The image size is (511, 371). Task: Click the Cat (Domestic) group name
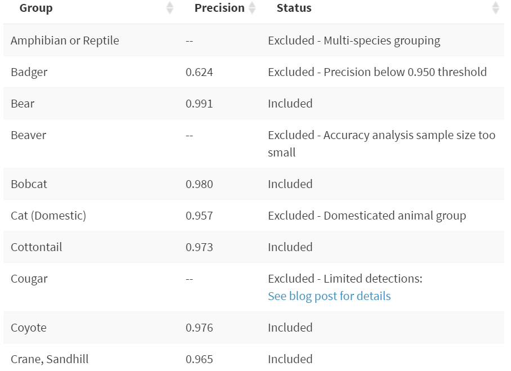tap(48, 216)
